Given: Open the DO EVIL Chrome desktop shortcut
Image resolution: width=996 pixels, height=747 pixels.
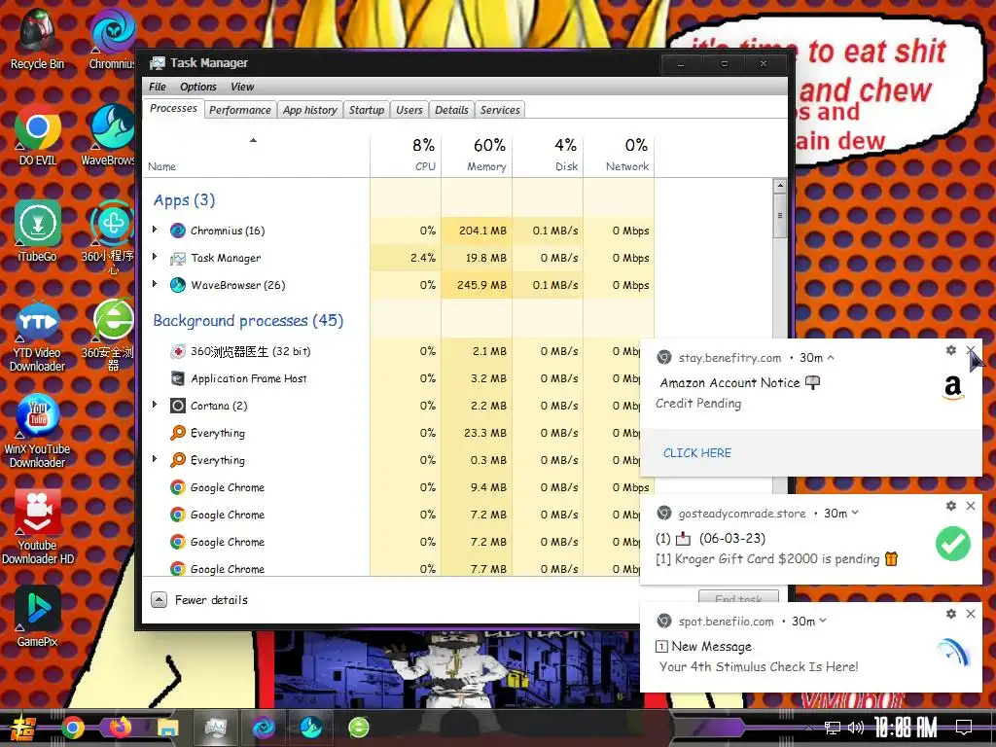Looking at the screenshot, I should (38, 136).
